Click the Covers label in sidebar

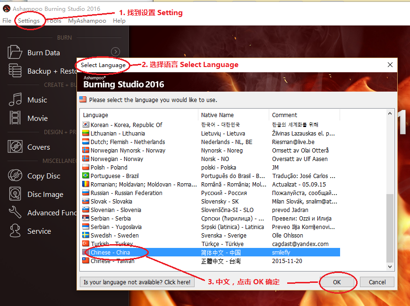click(39, 147)
